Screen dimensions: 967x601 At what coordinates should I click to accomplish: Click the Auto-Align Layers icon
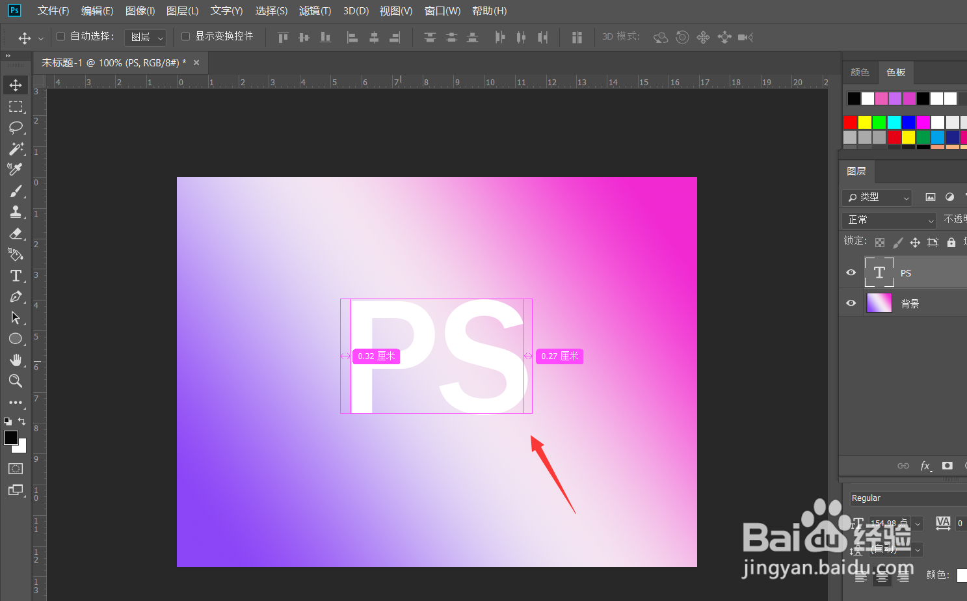tap(577, 37)
